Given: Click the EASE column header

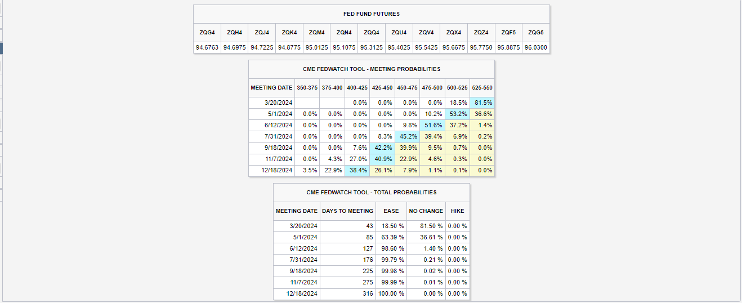Looking at the screenshot, I should (391, 211).
